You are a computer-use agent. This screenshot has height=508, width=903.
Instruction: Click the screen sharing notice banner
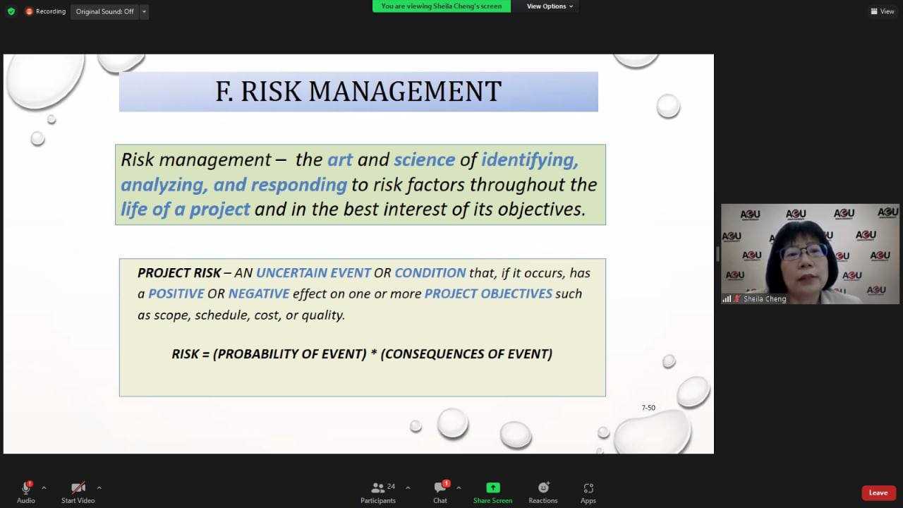[x=442, y=6]
